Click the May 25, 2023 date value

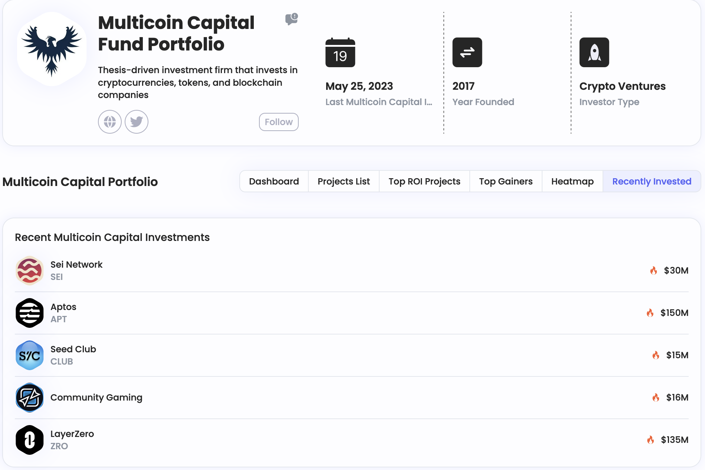[359, 86]
